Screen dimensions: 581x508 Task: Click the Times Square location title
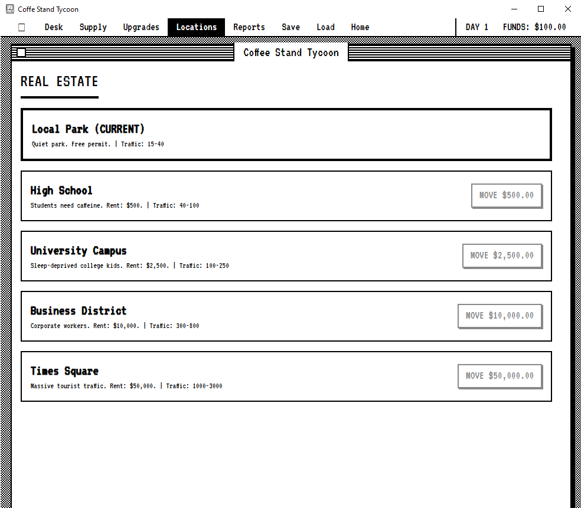tap(64, 371)
